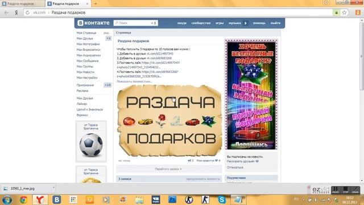This screenshot has width=364, height=205.
Task: Reload the page with the refresh icon
Action: point(27,13)
